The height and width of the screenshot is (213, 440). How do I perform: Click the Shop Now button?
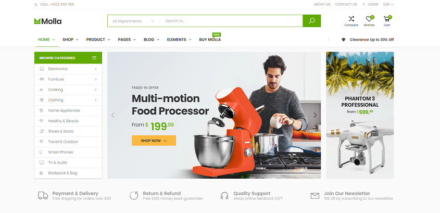click(154, 141)
